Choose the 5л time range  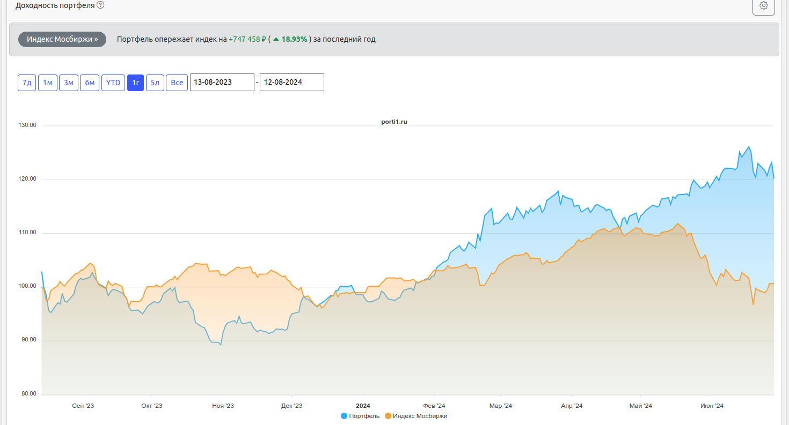coord(155,83)
